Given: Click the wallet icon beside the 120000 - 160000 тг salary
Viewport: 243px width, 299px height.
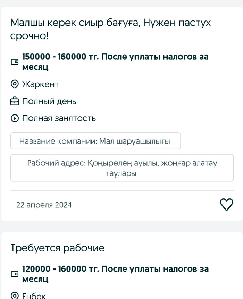Looking at the screenshot, I should point(15,274).
